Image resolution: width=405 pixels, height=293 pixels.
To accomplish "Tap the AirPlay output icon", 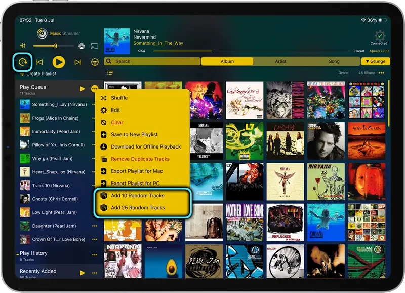I will pyautogui.click(x=82, y=46).
